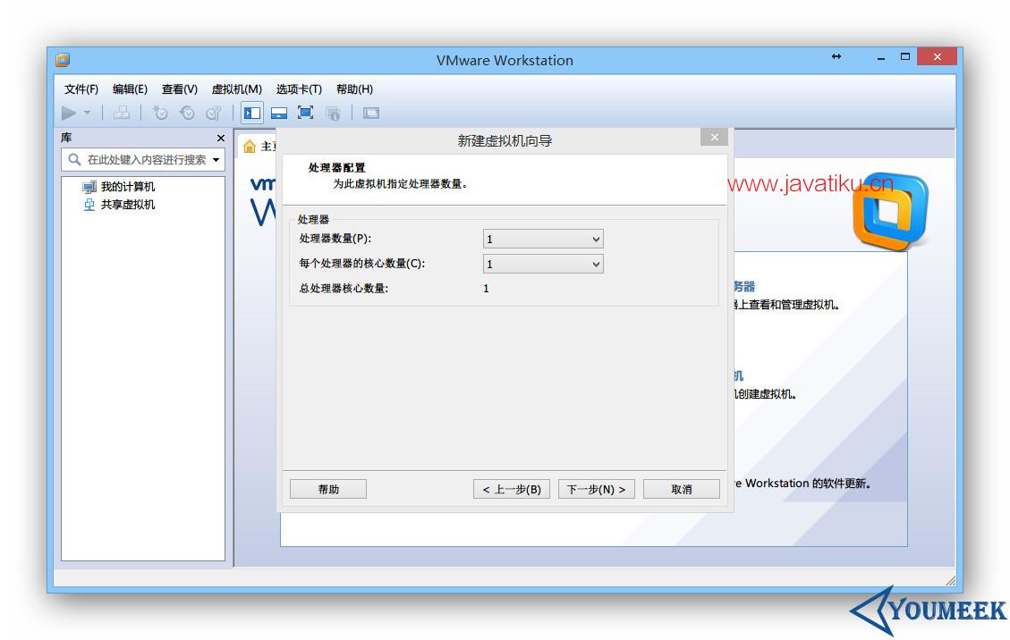The width and height of the screenshot is (1010, 640).
Task: Select 我的计算机 in library tree
Action: click(128, 187)
